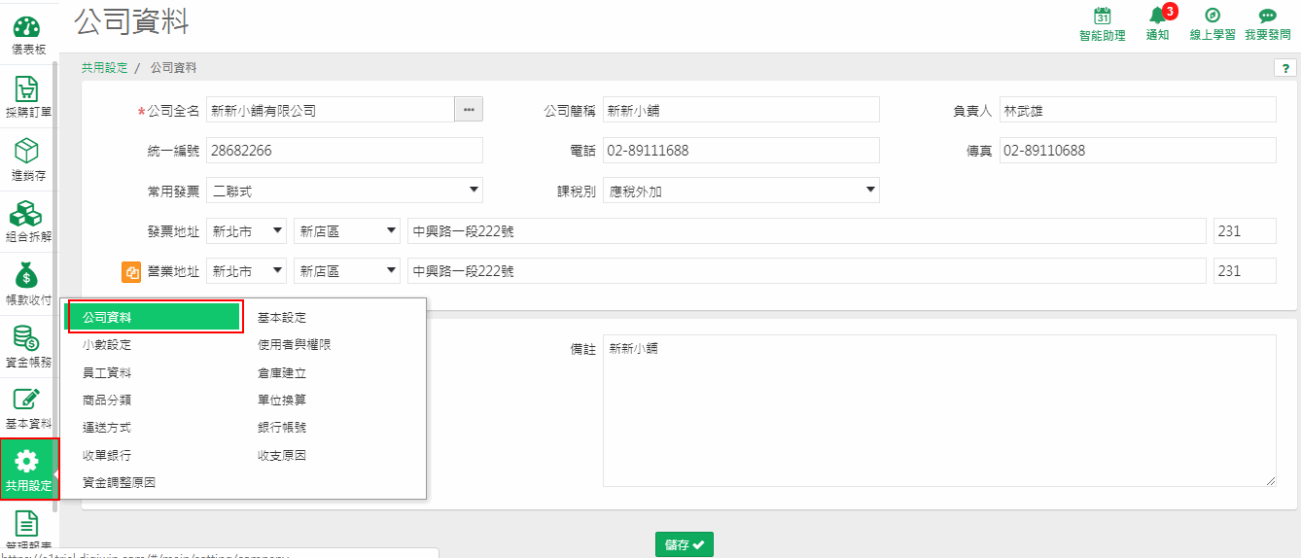Click the 共用設定 breadcrumb link
Viewport: 1301px width, 558px height.
tap(104, 68)
